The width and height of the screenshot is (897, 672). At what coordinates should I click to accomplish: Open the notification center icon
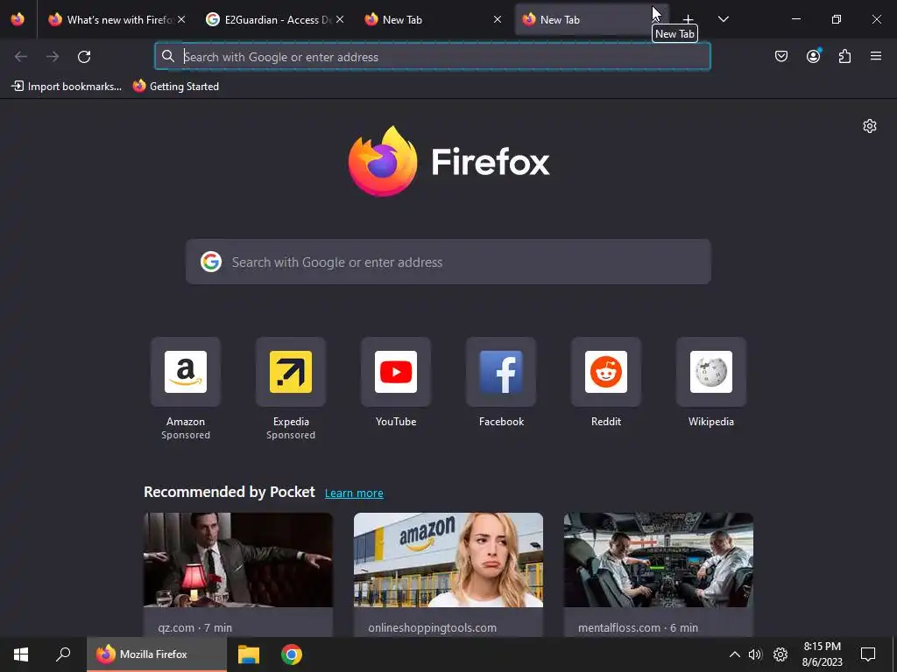click(868, 654)
